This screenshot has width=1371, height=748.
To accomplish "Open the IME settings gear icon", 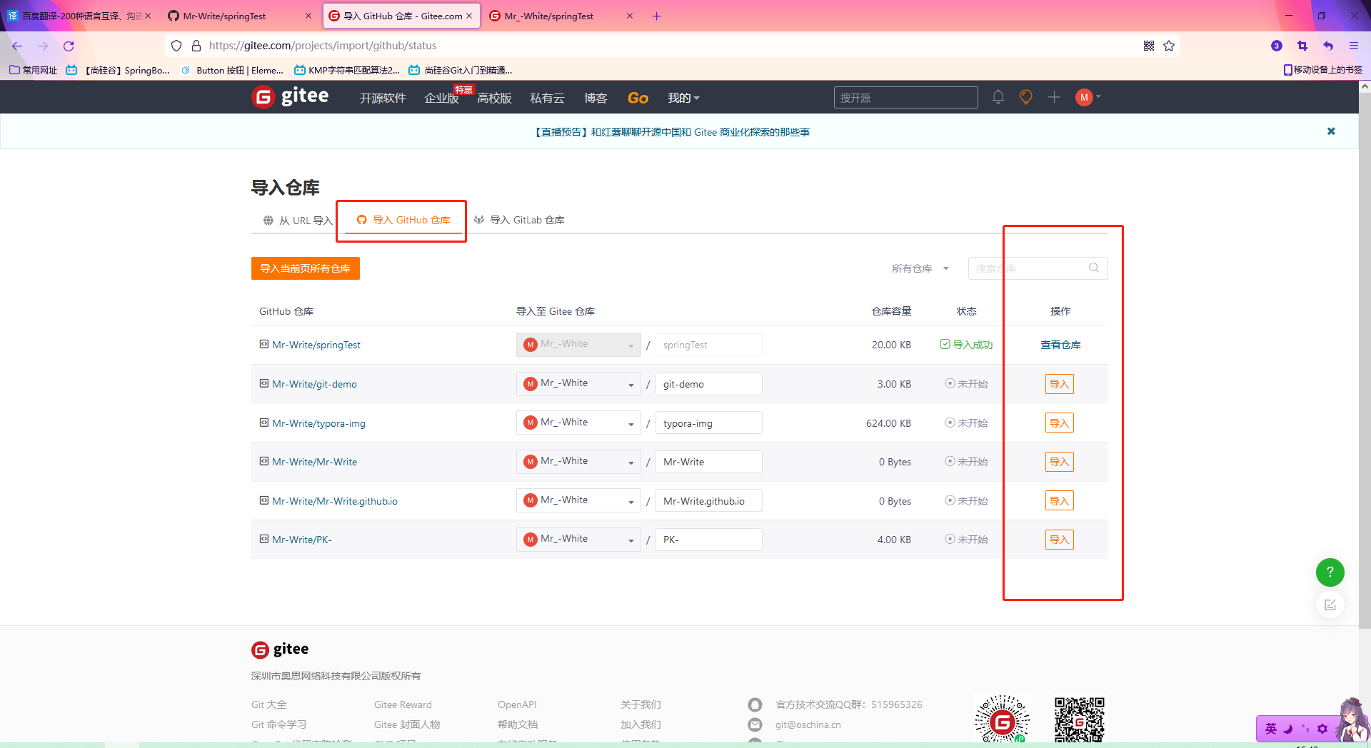I will (1322, 729).
